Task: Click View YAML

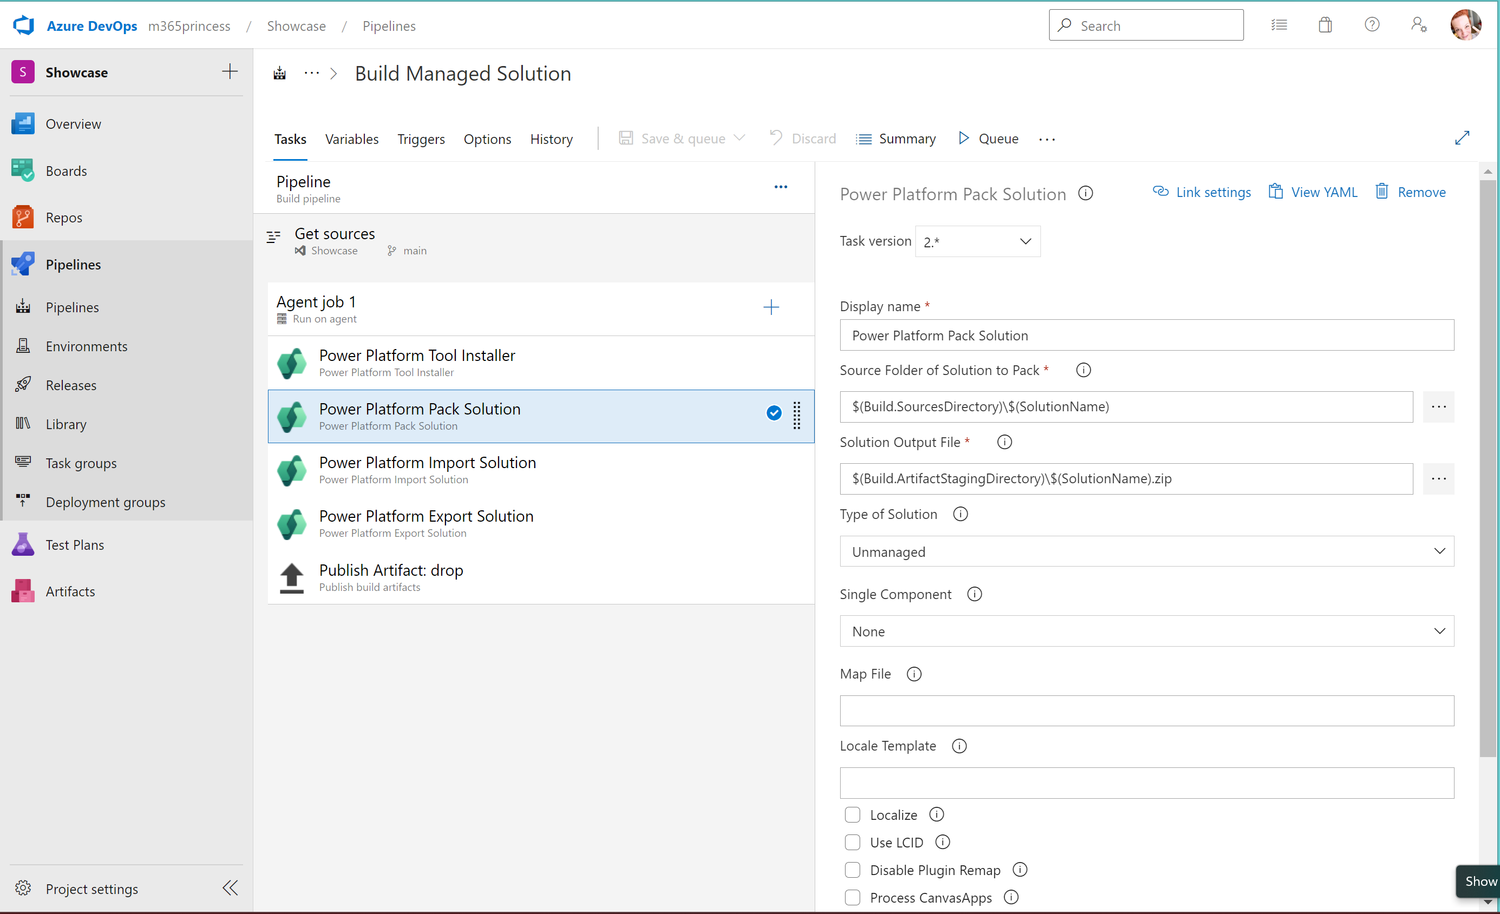Action: [x=1313, y=192]
